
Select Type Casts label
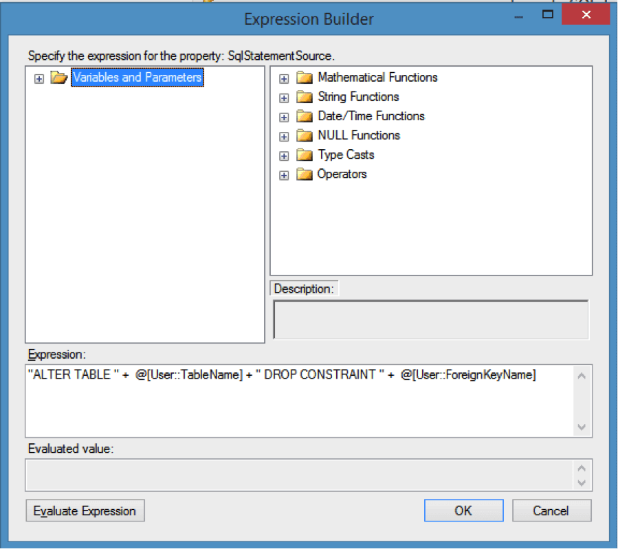click(346, 155)
